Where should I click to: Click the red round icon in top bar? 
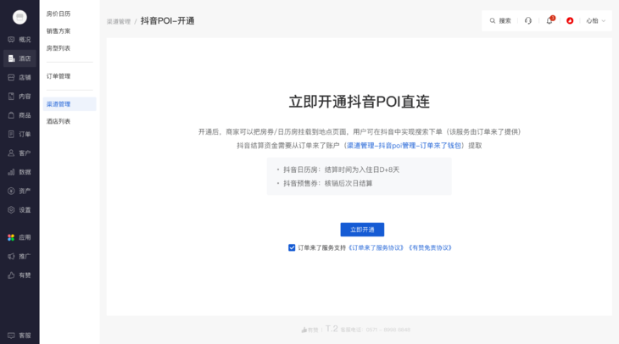pos(570,20)
